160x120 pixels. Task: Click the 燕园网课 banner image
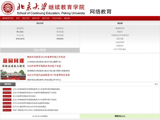tap(13, 67)
